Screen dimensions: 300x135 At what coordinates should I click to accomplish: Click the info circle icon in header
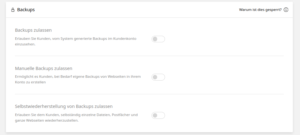click(x=286, y=10)
